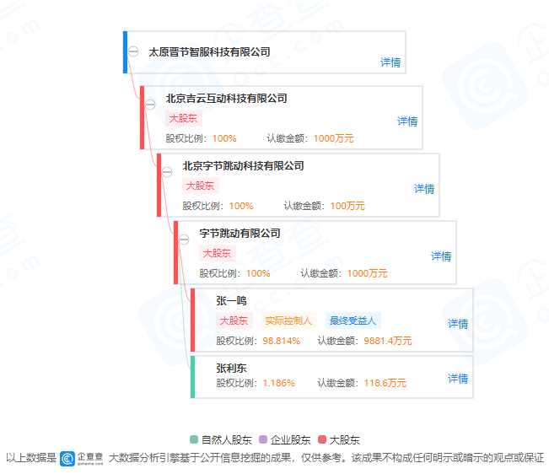Select company name 太原晋节智服科技有限公司

click(209, 52)
